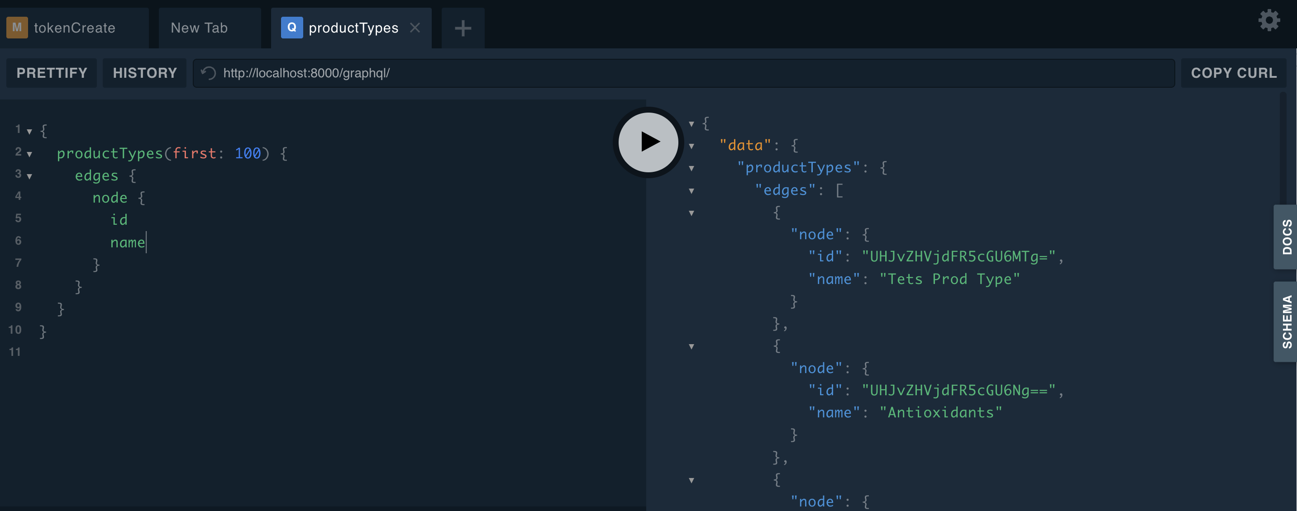
Task: Click the "Antioxidants" value in the response
Action: click(x=940, y=412)
